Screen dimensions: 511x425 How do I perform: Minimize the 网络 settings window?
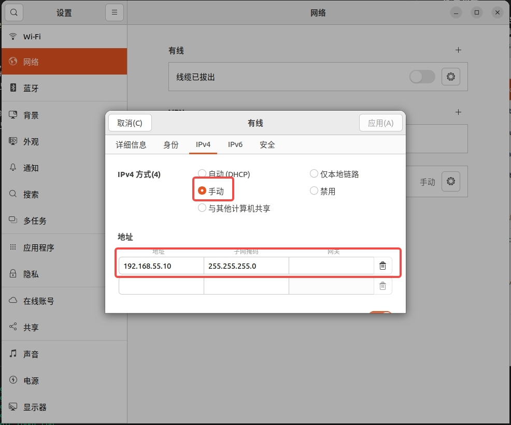tap(456, 13)
